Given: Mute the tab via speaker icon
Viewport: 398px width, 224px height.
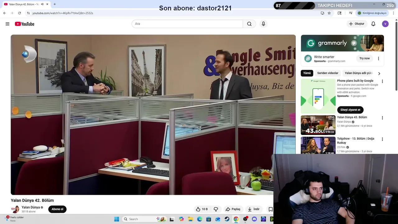Looking at the screenshot, I should coord(42,4).
